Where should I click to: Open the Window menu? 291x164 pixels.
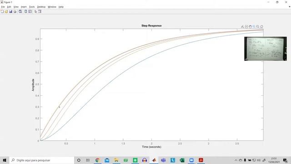pyautogui.click(x=52, y=7)
